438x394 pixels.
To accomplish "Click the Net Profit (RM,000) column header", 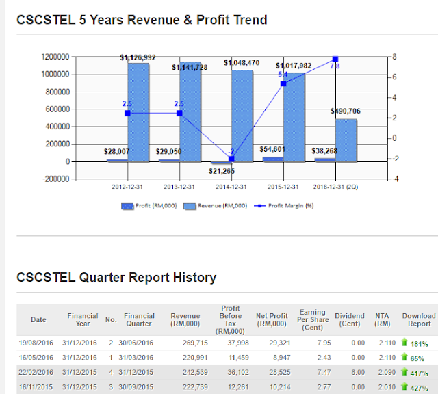I will coord(272,319).
